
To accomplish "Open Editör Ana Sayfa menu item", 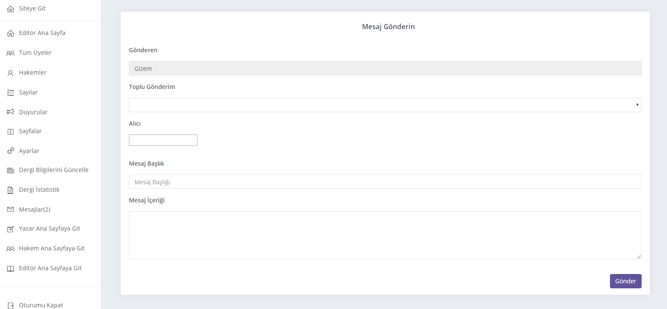I will click(x=42, y=33).
